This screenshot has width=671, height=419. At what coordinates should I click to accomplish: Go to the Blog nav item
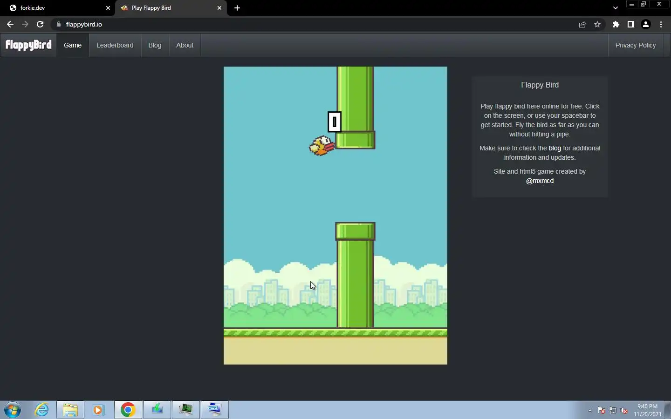point(155,45)
